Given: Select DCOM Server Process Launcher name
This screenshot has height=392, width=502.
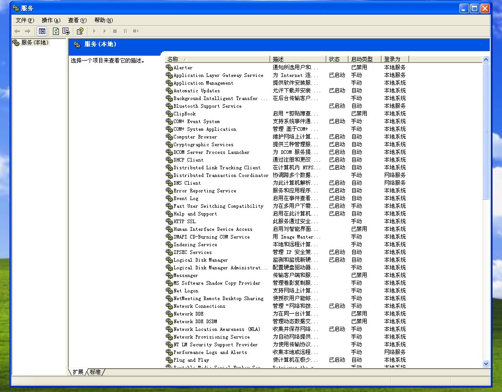Looking at the screenshot, I should [x=211, y=152].
